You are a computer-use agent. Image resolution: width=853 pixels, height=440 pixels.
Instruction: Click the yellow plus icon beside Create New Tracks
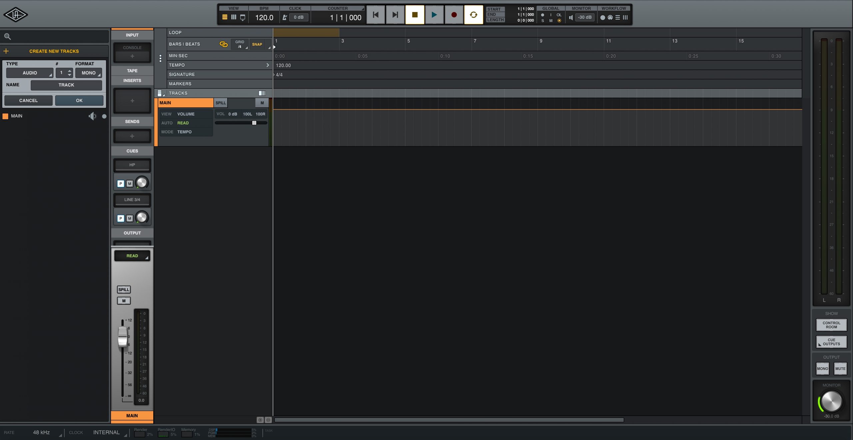pyautogui.click(x=6, y=51)
